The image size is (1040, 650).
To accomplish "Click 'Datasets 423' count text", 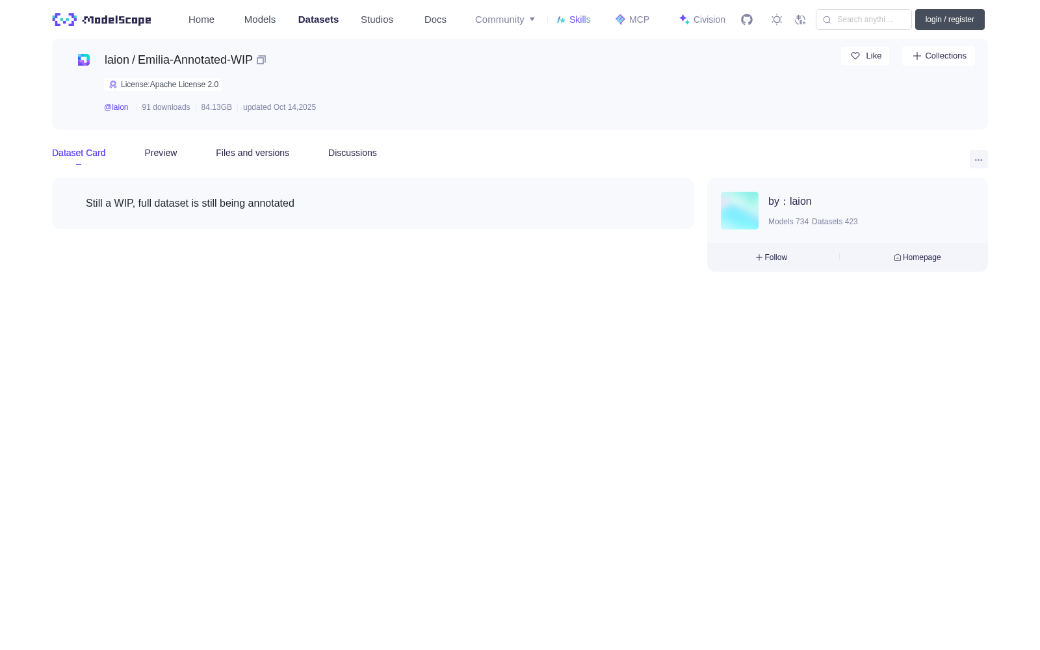I will [835, 222].
